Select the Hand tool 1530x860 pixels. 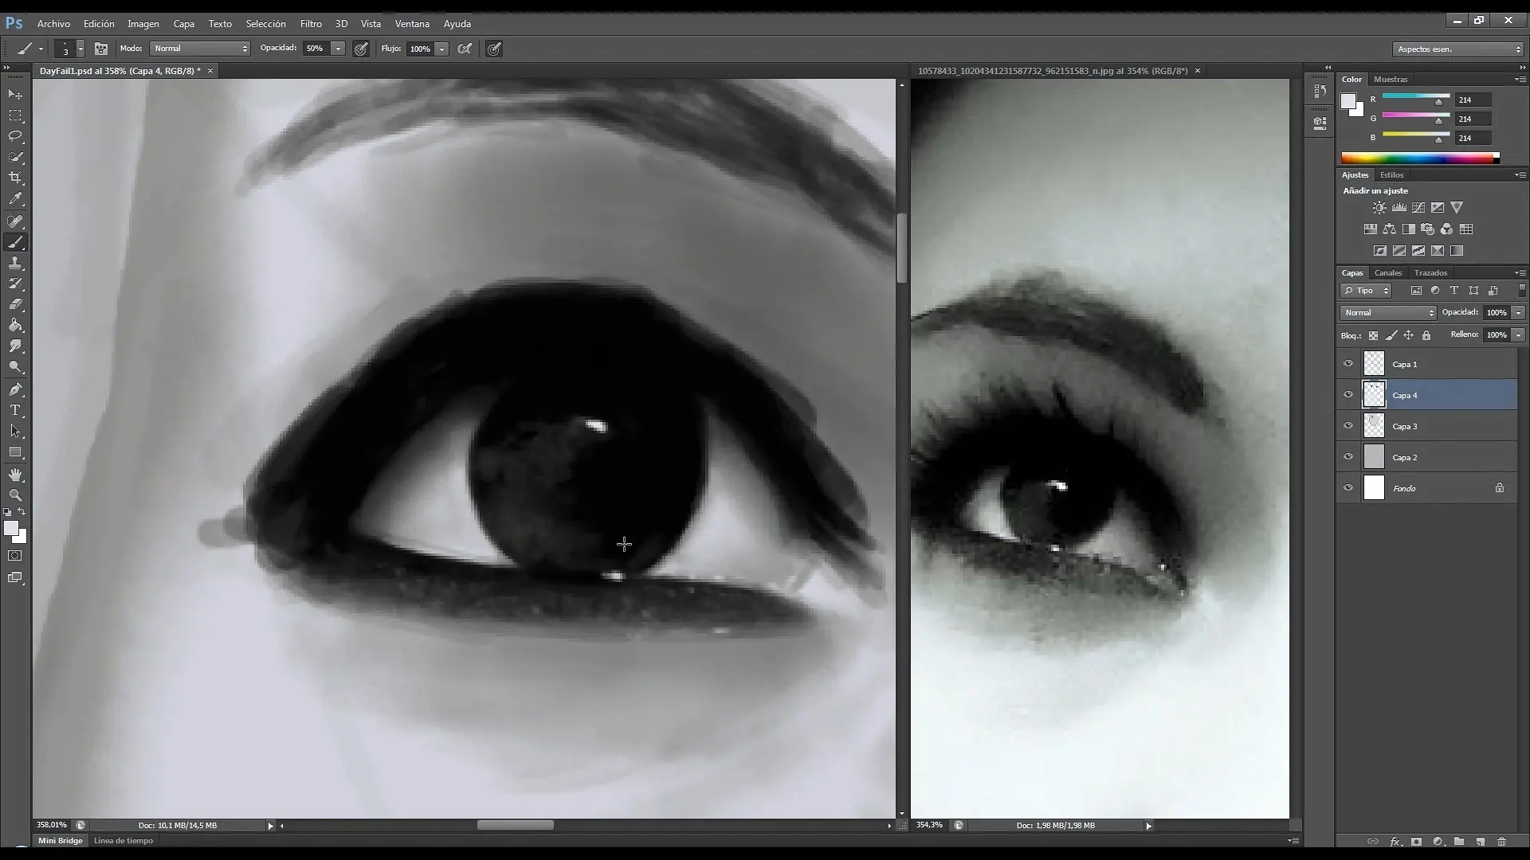click(15, 475)
